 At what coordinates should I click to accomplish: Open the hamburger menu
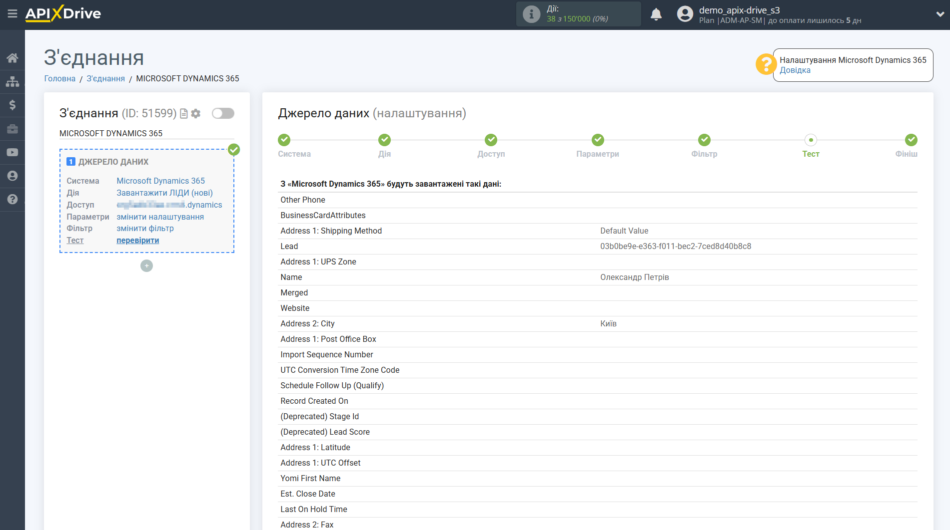tap(12, 14)
